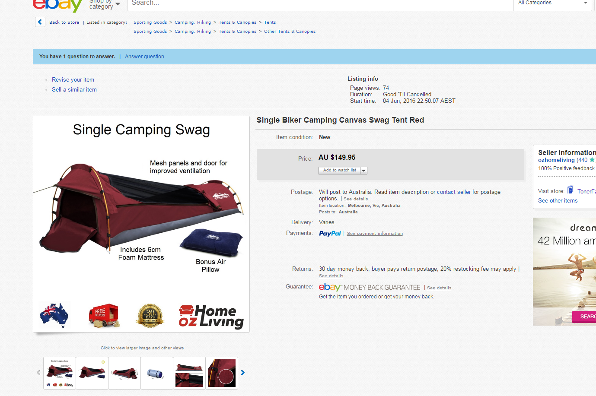
Task: Click the PayPal logo in Payments row
Action: [330, 234]
